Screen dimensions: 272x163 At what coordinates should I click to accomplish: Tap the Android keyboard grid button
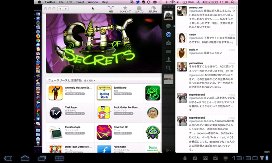(59, 158)
